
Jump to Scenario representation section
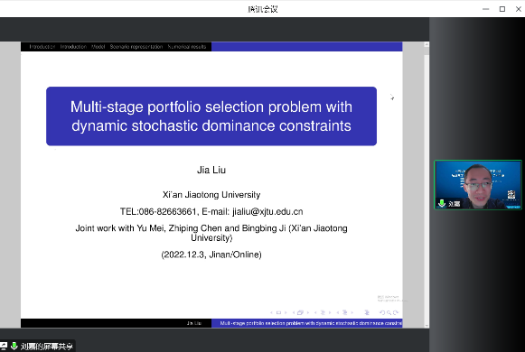pyautogui.click(x=136, y=46)
